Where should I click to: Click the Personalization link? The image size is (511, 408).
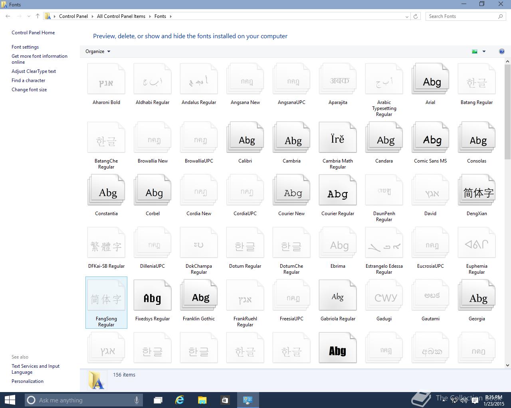pyautogui.click(x=28, y=381)
